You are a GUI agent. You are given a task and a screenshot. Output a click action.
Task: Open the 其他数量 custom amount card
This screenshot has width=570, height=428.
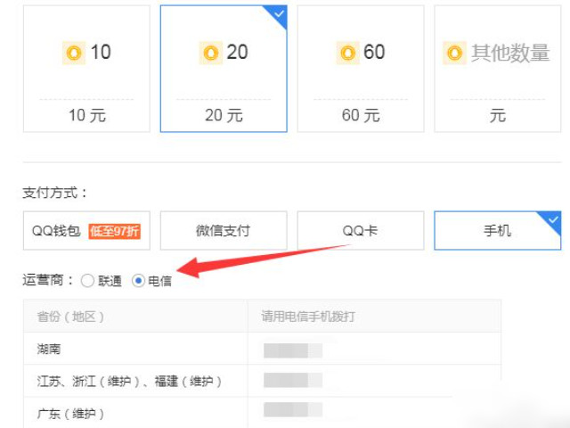(497, 69)
